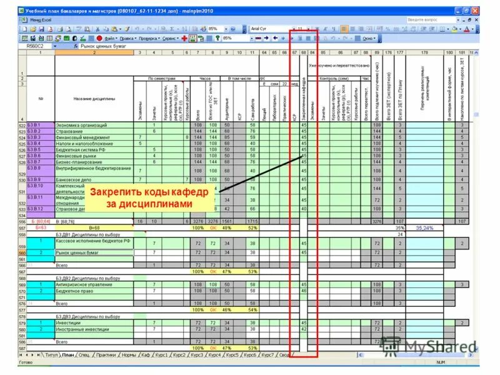Viewport: 500px width, 375px height.
Task: Click the Print icon
Action: [x=59, y=29]
